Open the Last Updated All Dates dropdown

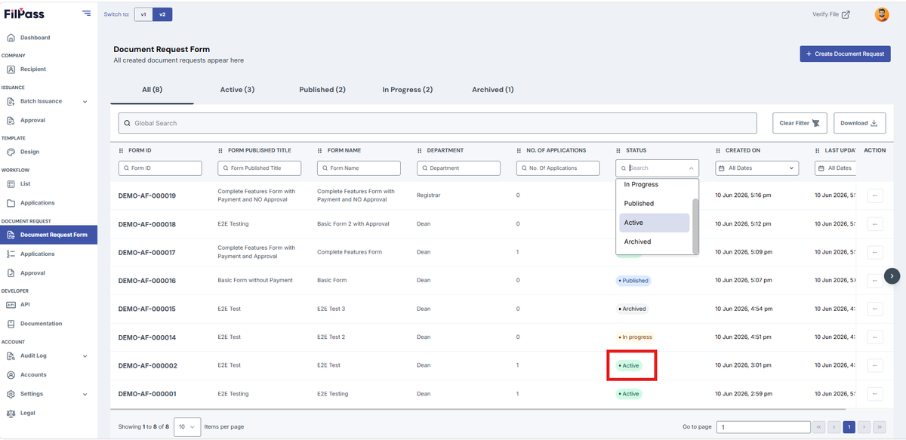click(x=835, y=168)
